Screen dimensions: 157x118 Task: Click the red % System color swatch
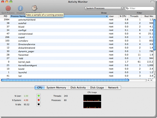pos(39,100)
